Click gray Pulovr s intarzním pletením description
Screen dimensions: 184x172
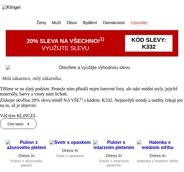114,163
